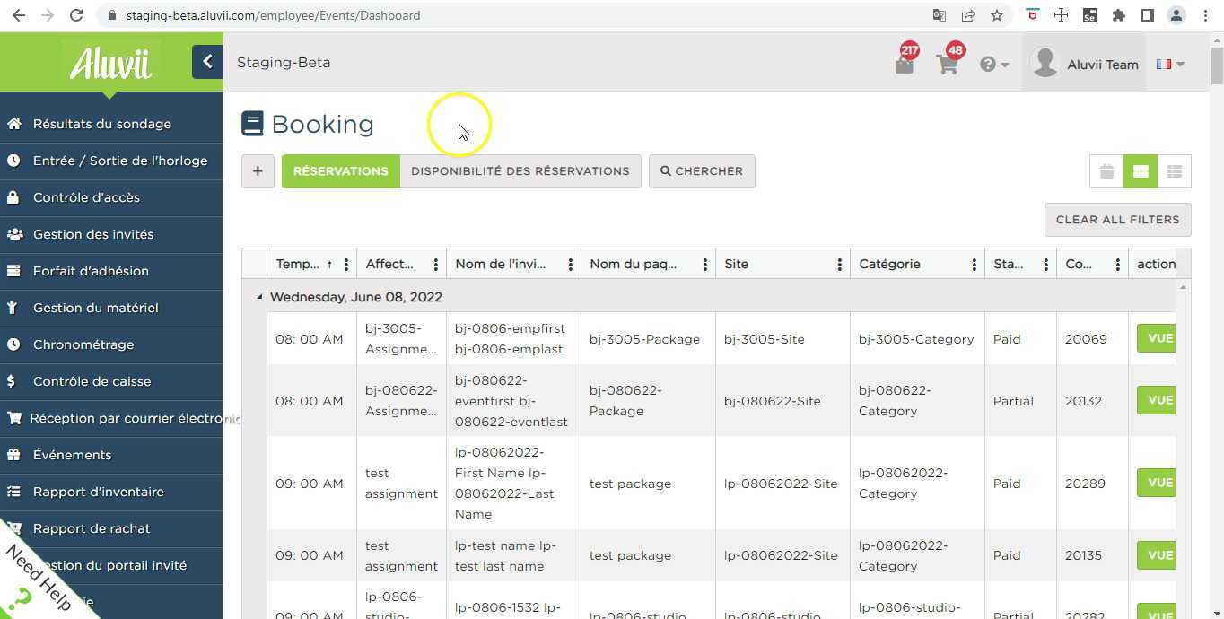1224x619 pixels.
Task: Open the Site column options menu
Action: [839, 264]
